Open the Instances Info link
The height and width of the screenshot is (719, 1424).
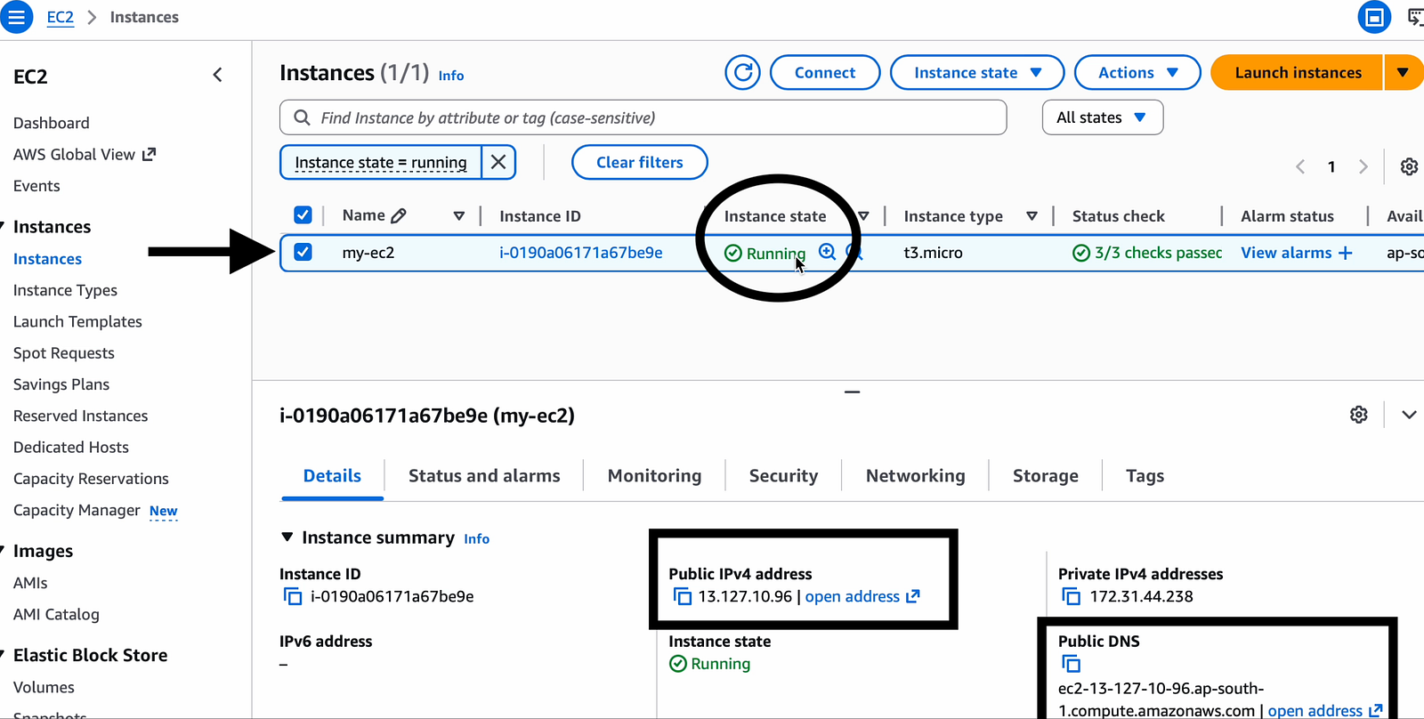pos(451,76)
